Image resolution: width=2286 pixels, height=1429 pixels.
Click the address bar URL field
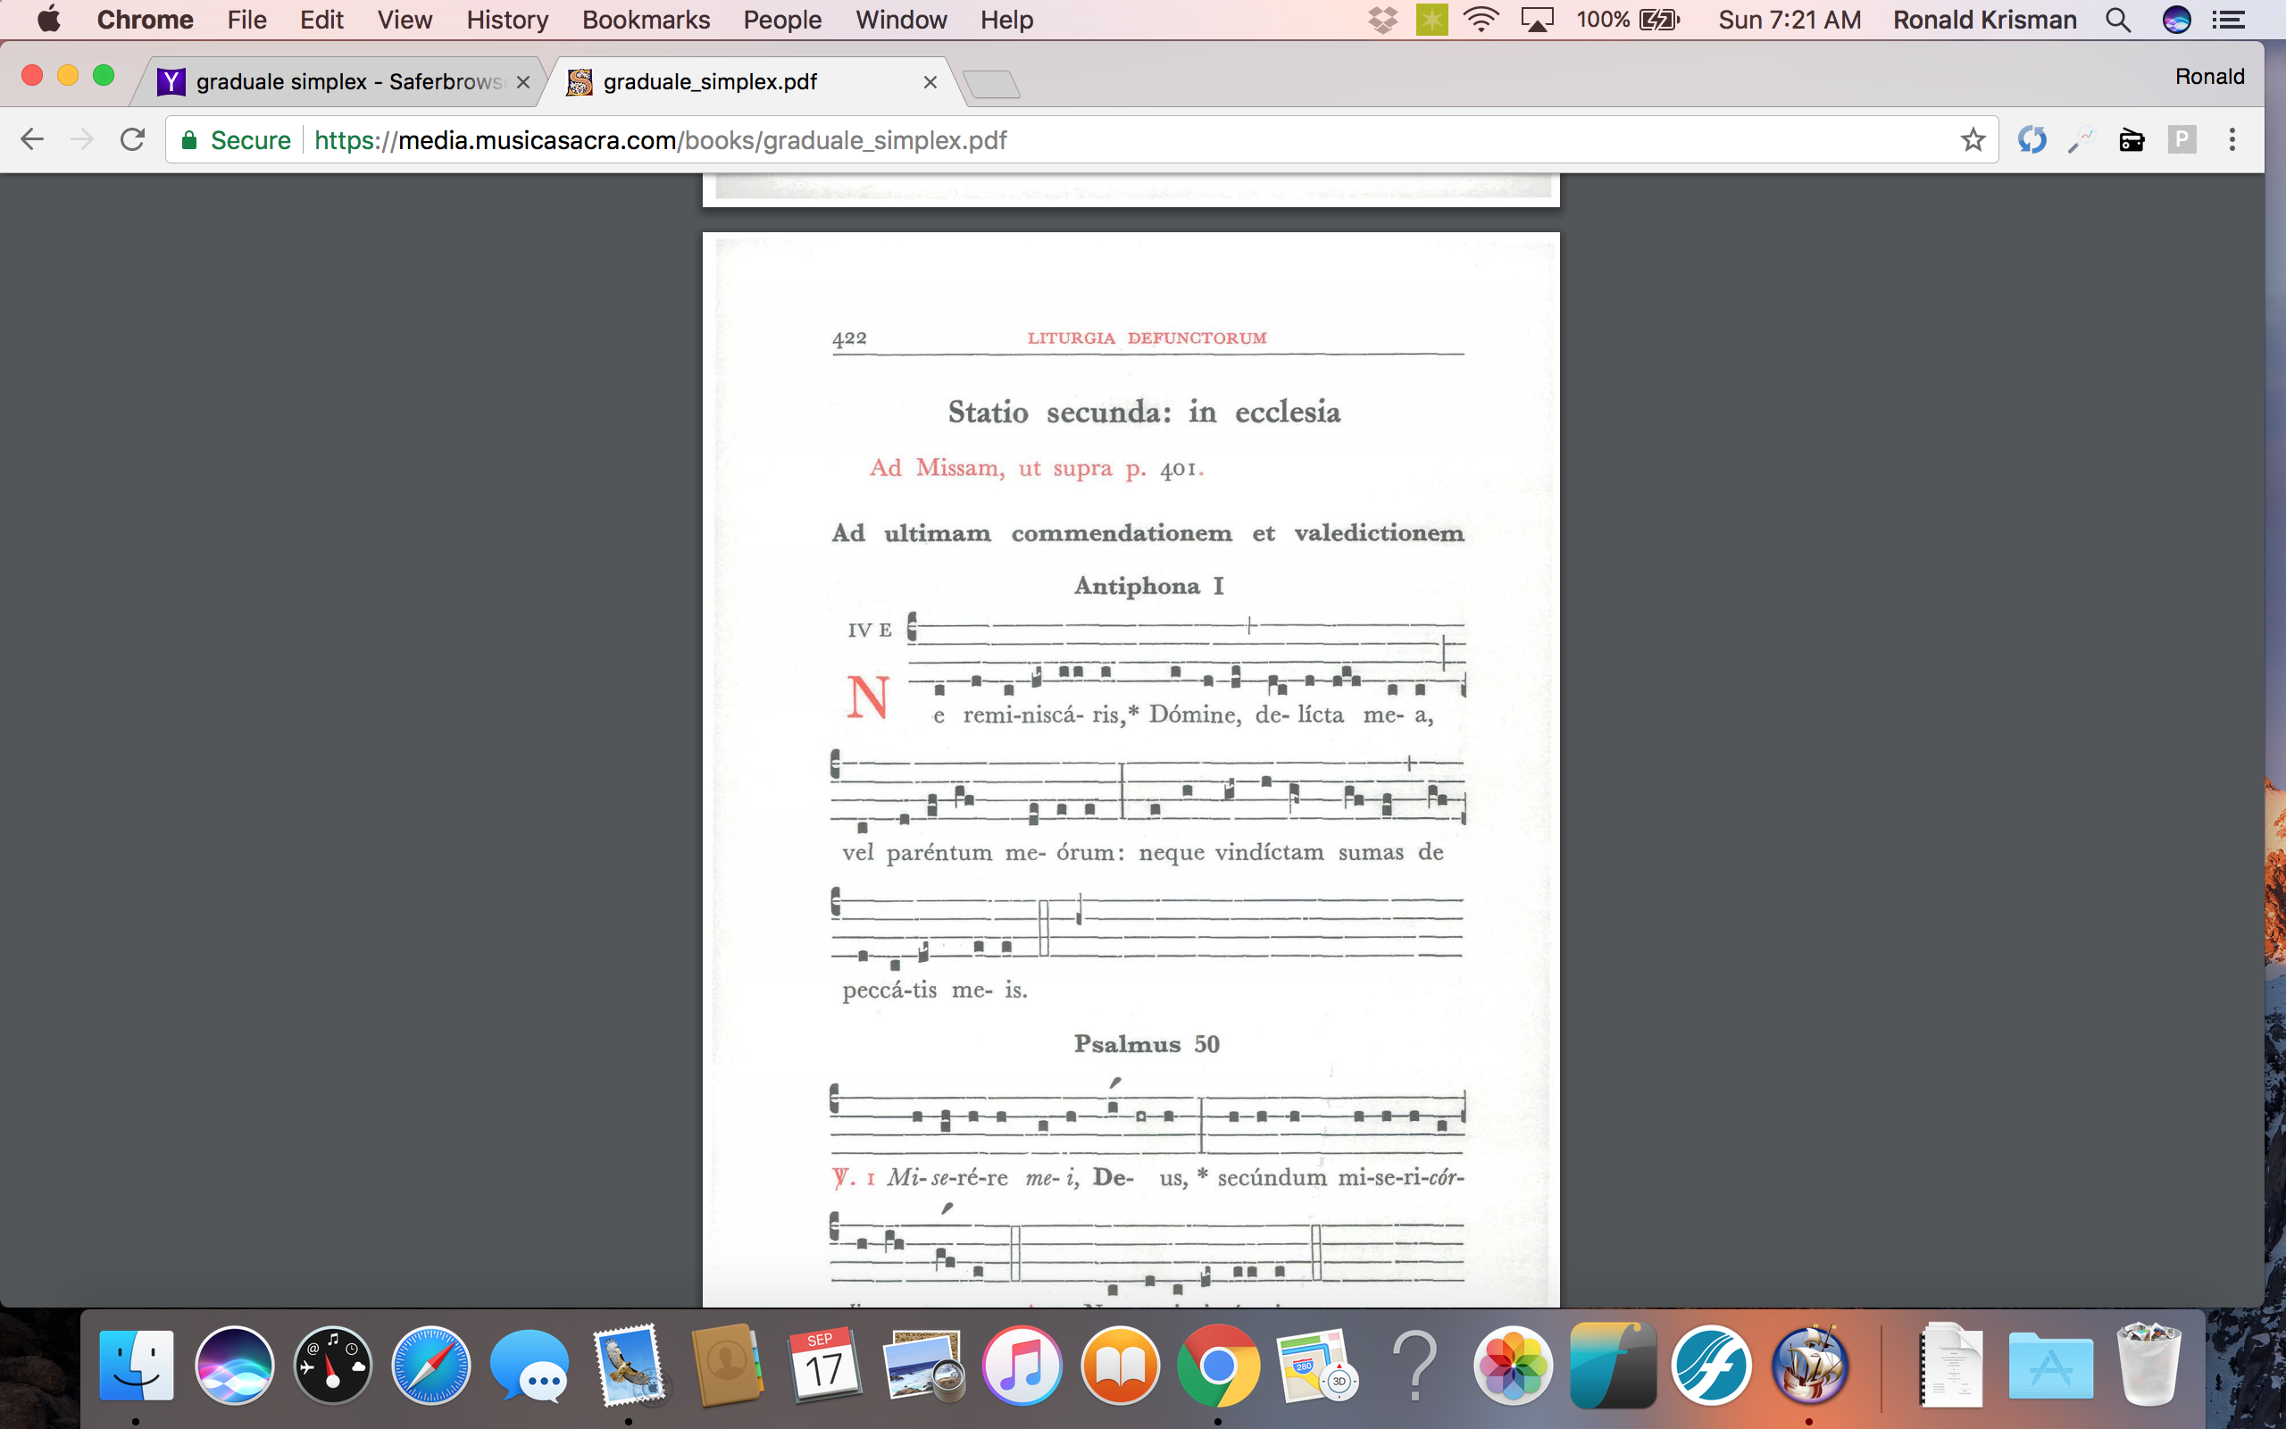click(x=1081, y=140)
